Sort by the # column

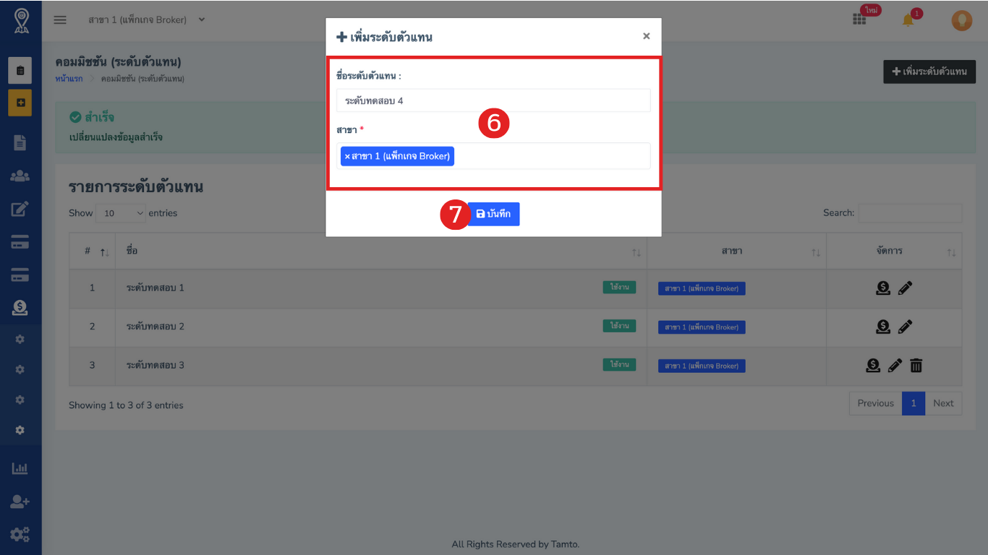[x=92, y=251]
